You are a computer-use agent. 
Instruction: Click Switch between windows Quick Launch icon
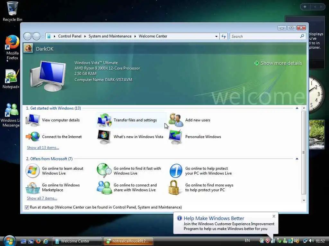(31, 241)
